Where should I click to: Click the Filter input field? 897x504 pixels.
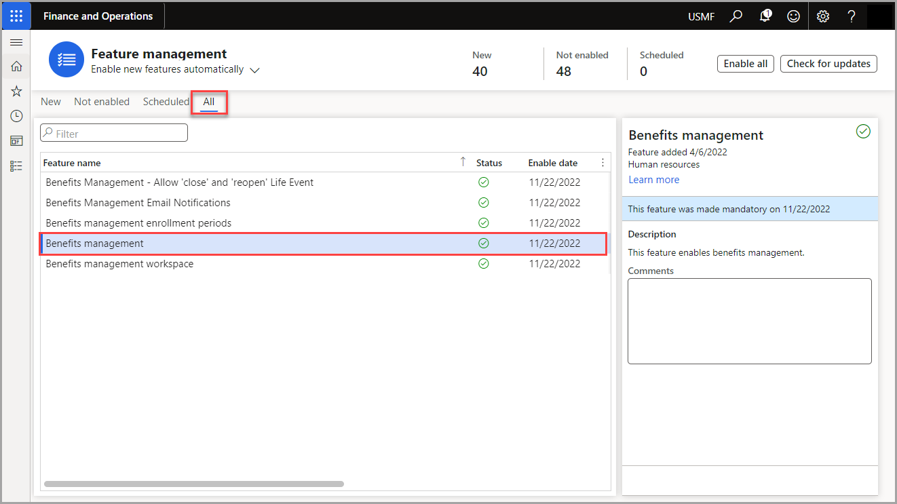(x=114, y=133)
